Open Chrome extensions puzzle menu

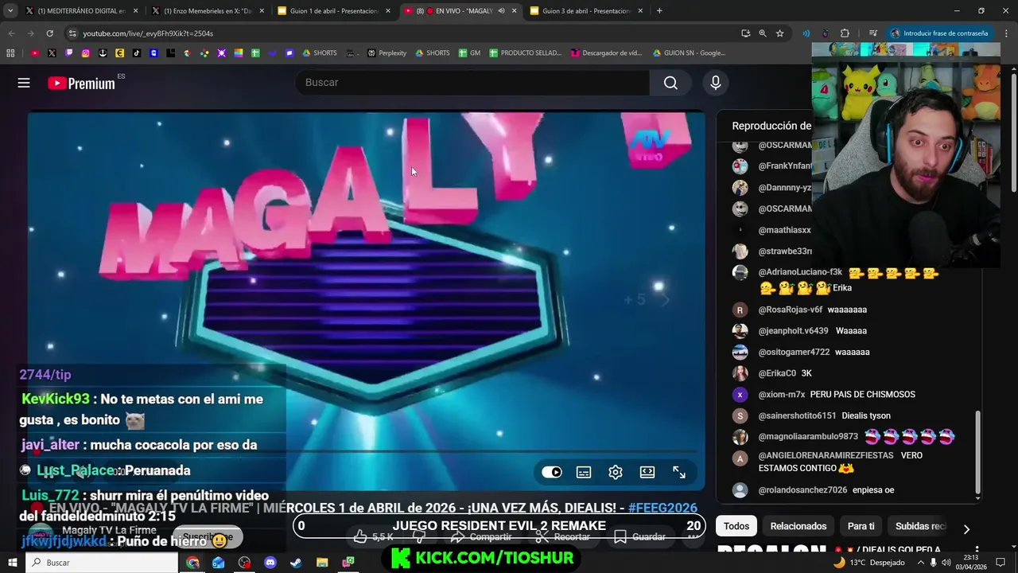845,33
